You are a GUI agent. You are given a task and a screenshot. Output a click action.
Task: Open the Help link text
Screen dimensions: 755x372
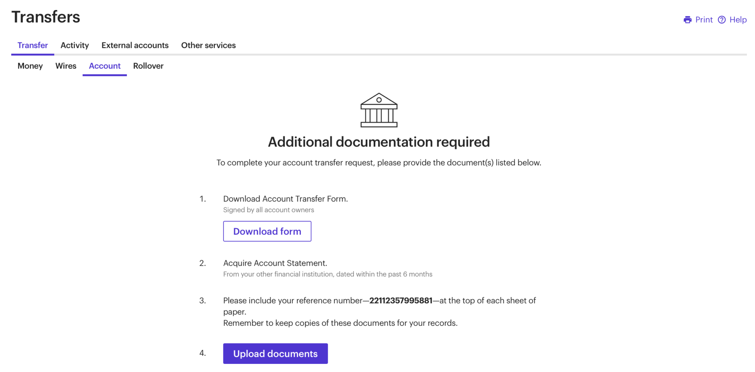click(x=738, y=20)
